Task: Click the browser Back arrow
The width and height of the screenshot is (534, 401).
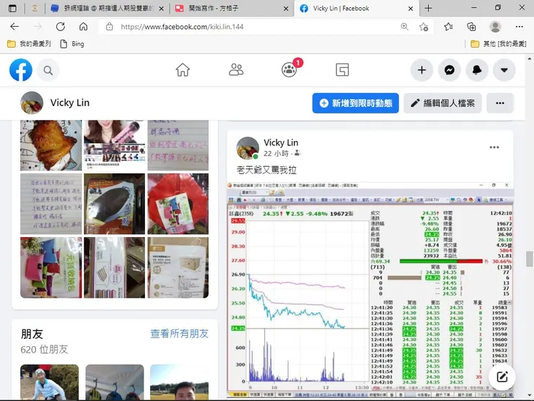Action: click(x=14, y=27)
